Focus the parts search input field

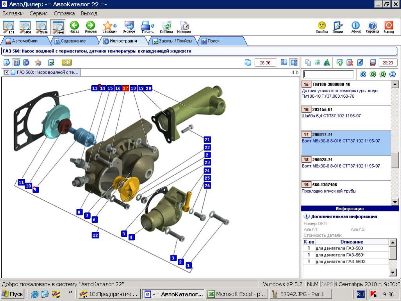[x=328, y=74]
